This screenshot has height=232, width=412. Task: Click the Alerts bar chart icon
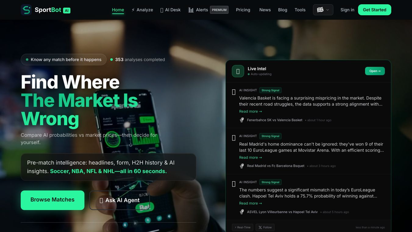[x=191, y=10]
